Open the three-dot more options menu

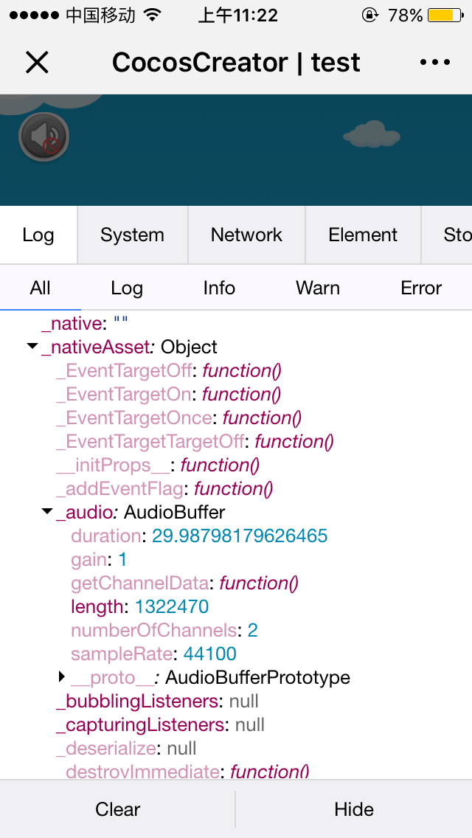434,63
